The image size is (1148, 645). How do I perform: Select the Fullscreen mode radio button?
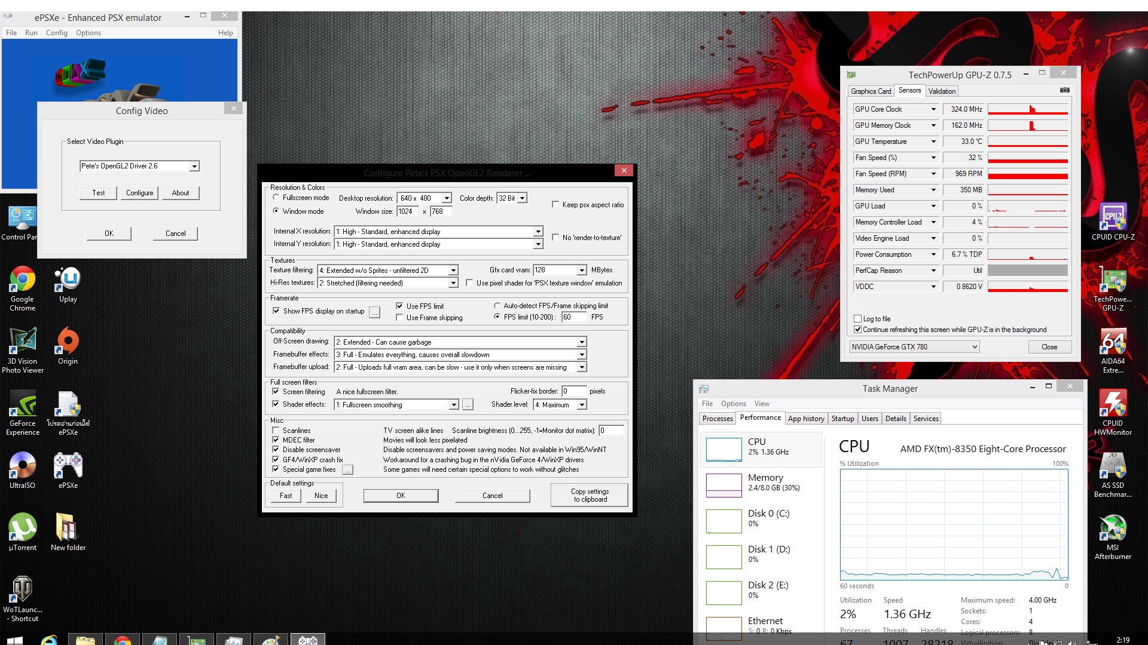point(276,197)
